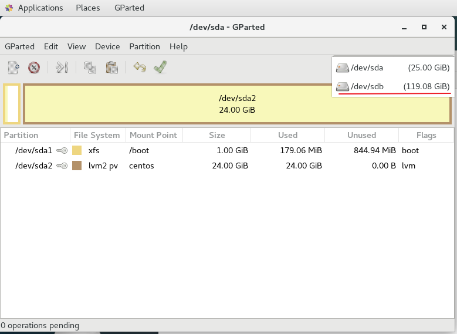
Task: Sort by the Flags column header
Action: click(x=426, y=135)
